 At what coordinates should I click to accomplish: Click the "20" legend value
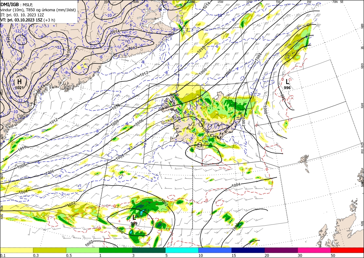[267, 255]
